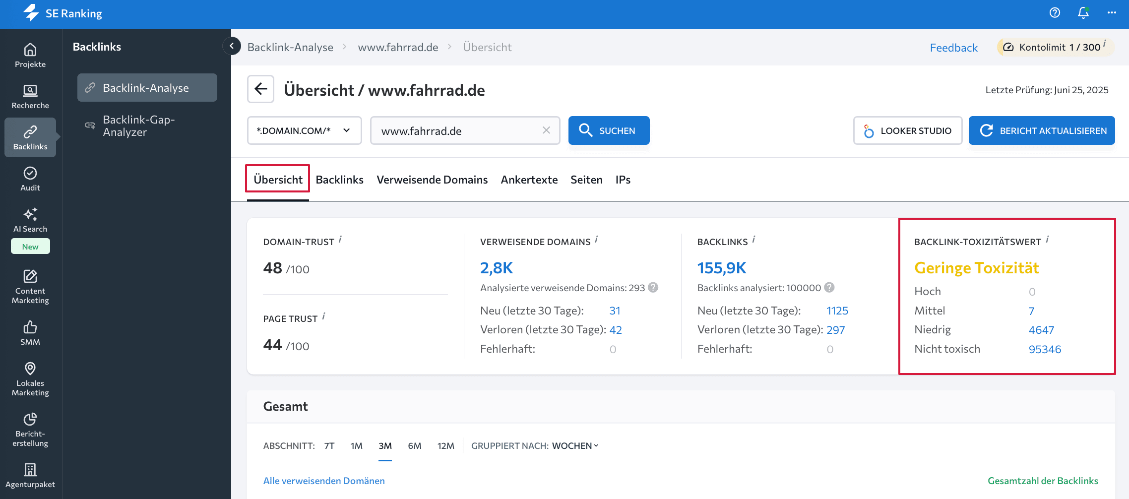Open the notifications bell
The image size is (1129, 499).
1083,13
